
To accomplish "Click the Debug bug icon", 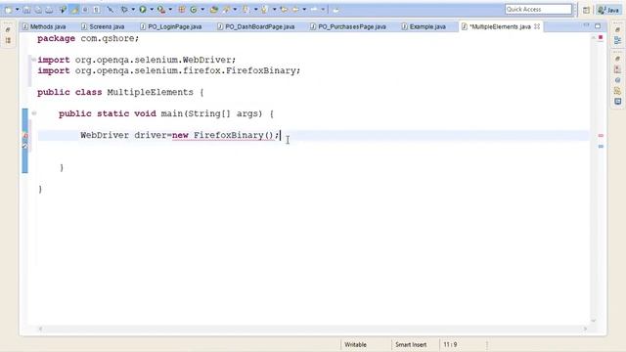I will [x=124, y=9].
